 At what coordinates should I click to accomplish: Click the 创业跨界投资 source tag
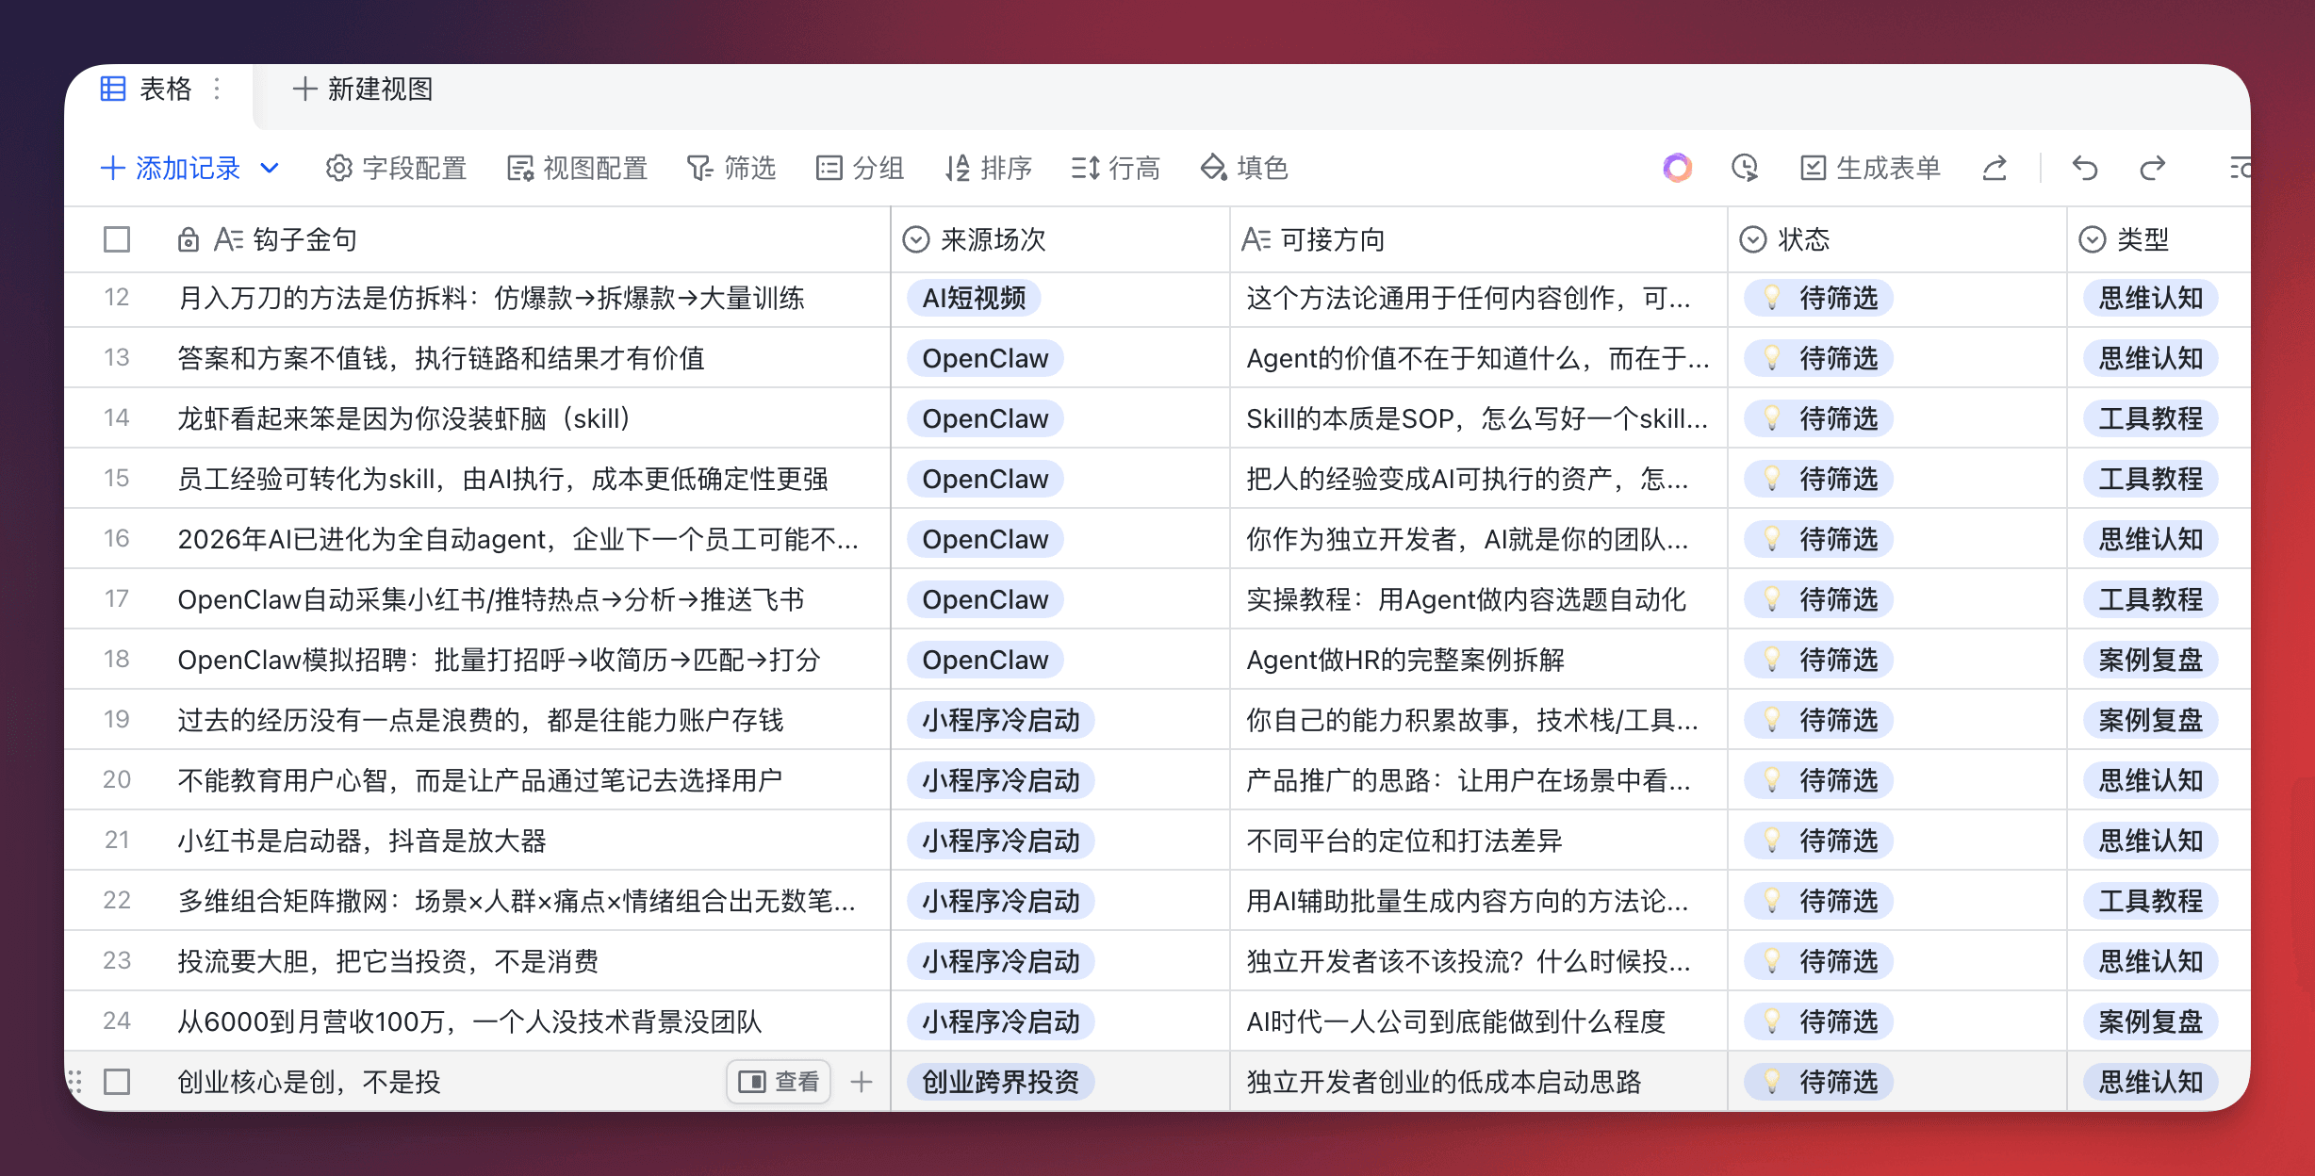click(x=1000, y=1082)
